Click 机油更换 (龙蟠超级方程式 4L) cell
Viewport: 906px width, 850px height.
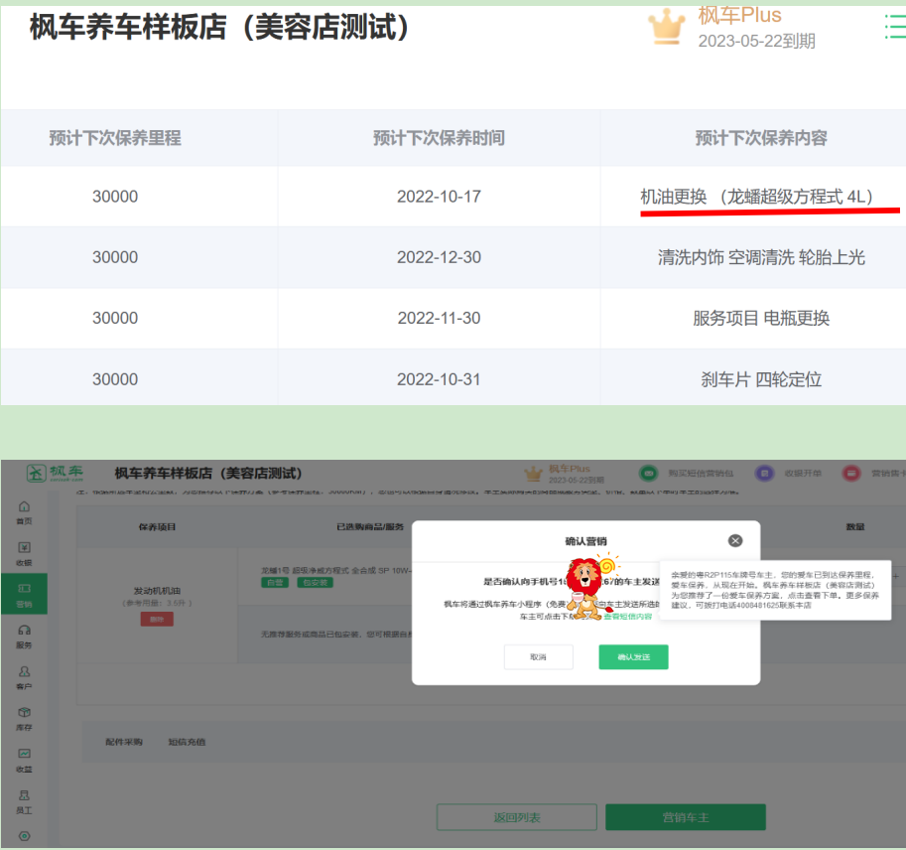click(757, 197)
